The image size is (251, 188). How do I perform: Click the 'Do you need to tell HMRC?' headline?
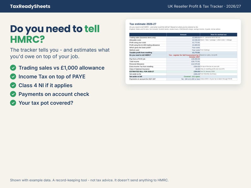coord(55,34)
